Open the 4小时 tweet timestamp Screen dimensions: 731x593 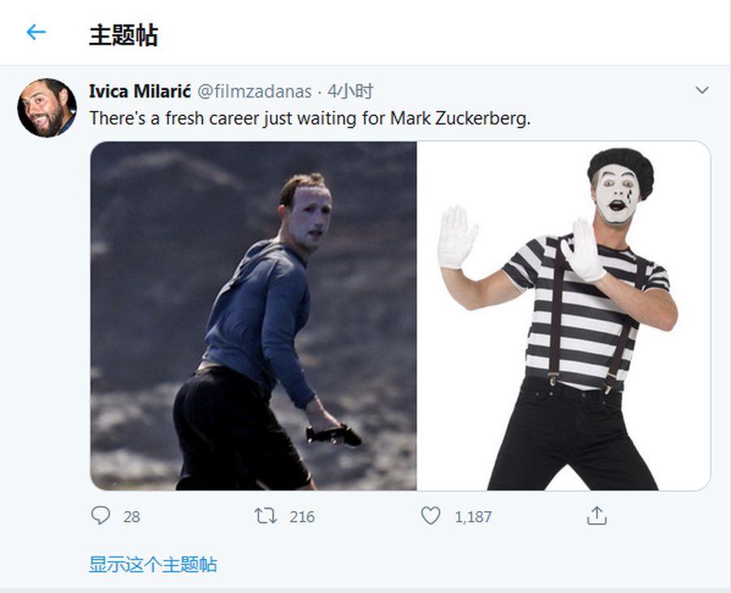tap(350, 91)
